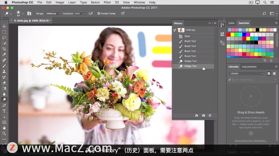The width and height of the screenshot is (279, 156).
Task: Open the Photoshop search icon
Action: click(x=264, y=14)
